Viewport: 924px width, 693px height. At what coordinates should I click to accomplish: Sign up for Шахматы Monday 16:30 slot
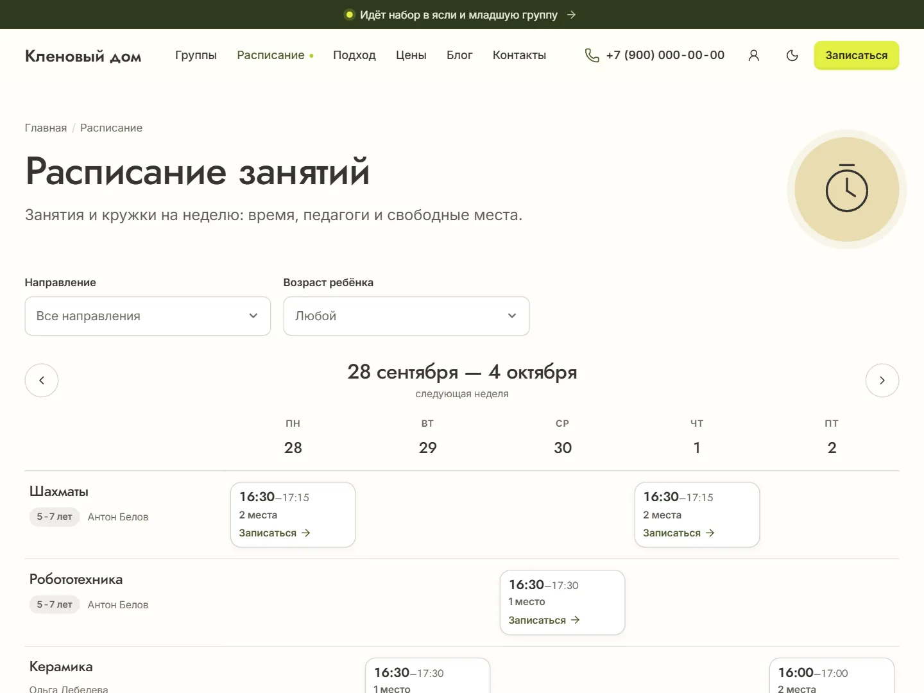(x=275, y=533)
